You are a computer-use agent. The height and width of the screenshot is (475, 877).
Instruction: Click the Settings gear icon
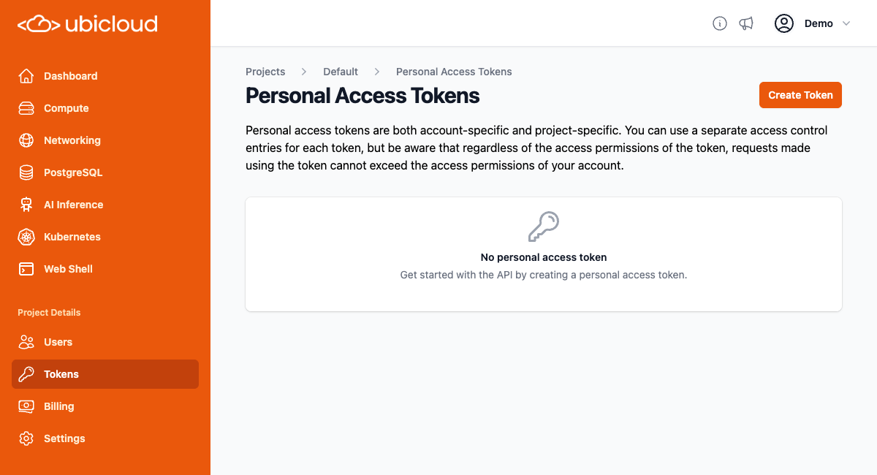click(26, 438)
